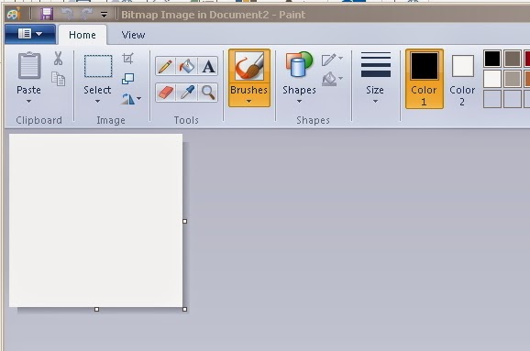Click the Paste clipboard icon

click(29, 66)
